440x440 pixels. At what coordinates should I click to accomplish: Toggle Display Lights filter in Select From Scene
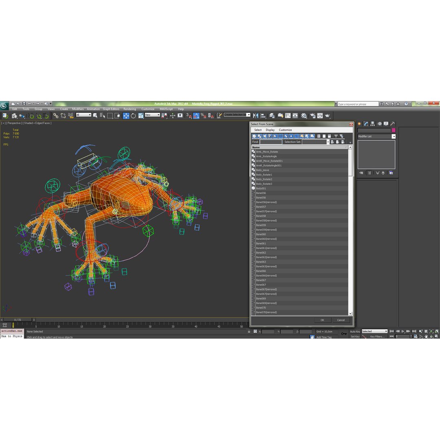[265, 136]
